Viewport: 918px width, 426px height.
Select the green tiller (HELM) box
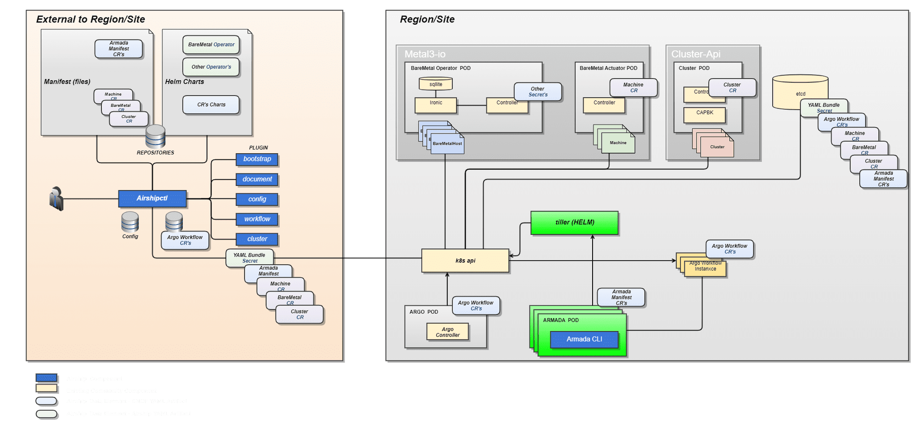coord(575,223)
